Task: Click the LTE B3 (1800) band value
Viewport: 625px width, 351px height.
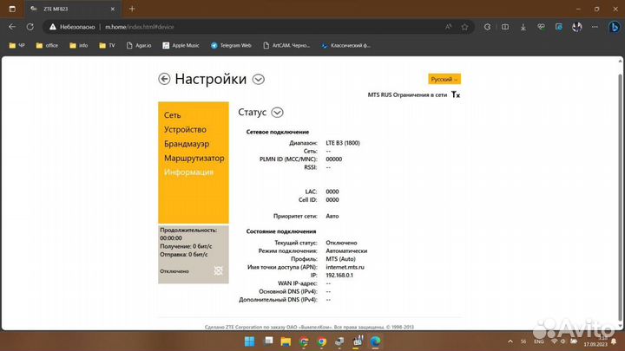Action: (343, 143)
